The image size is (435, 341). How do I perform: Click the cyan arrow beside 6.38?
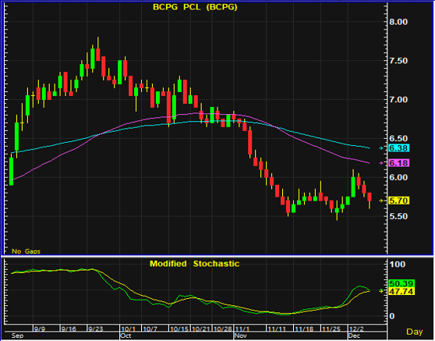click(x=381, y=148)
